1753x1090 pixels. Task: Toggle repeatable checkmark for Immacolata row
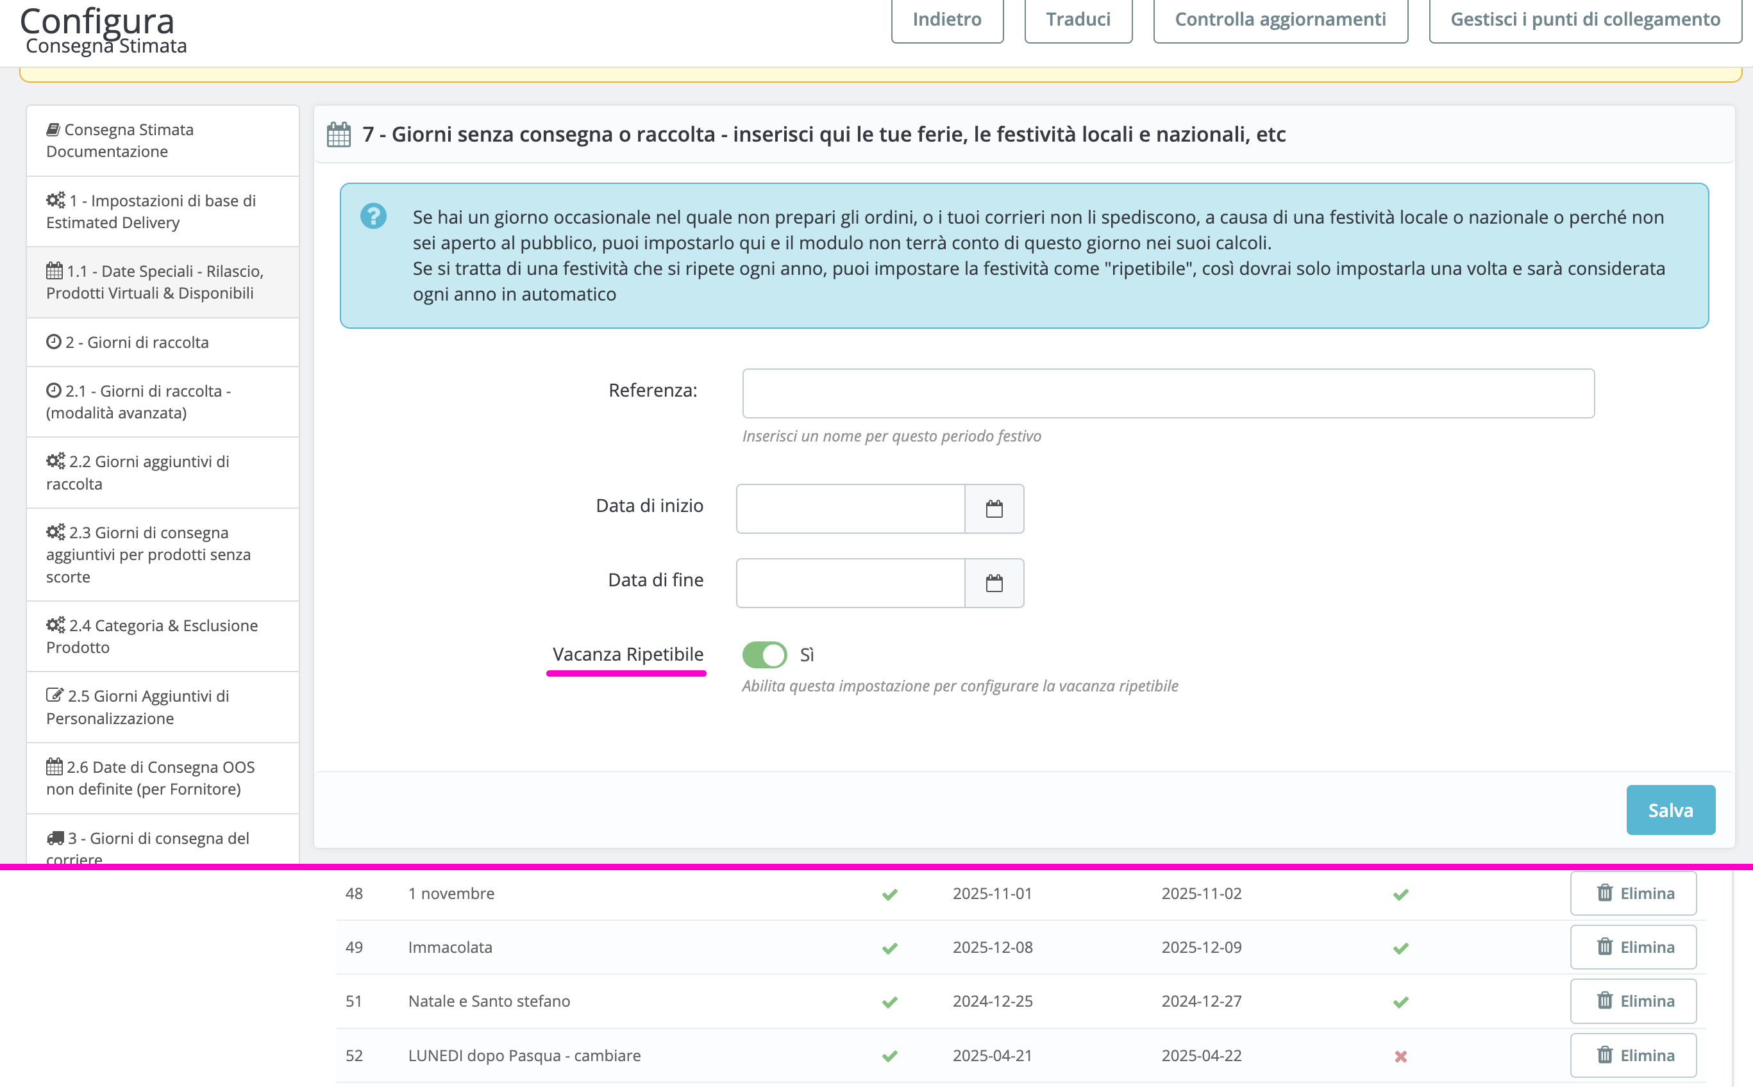coord(1400,948)
